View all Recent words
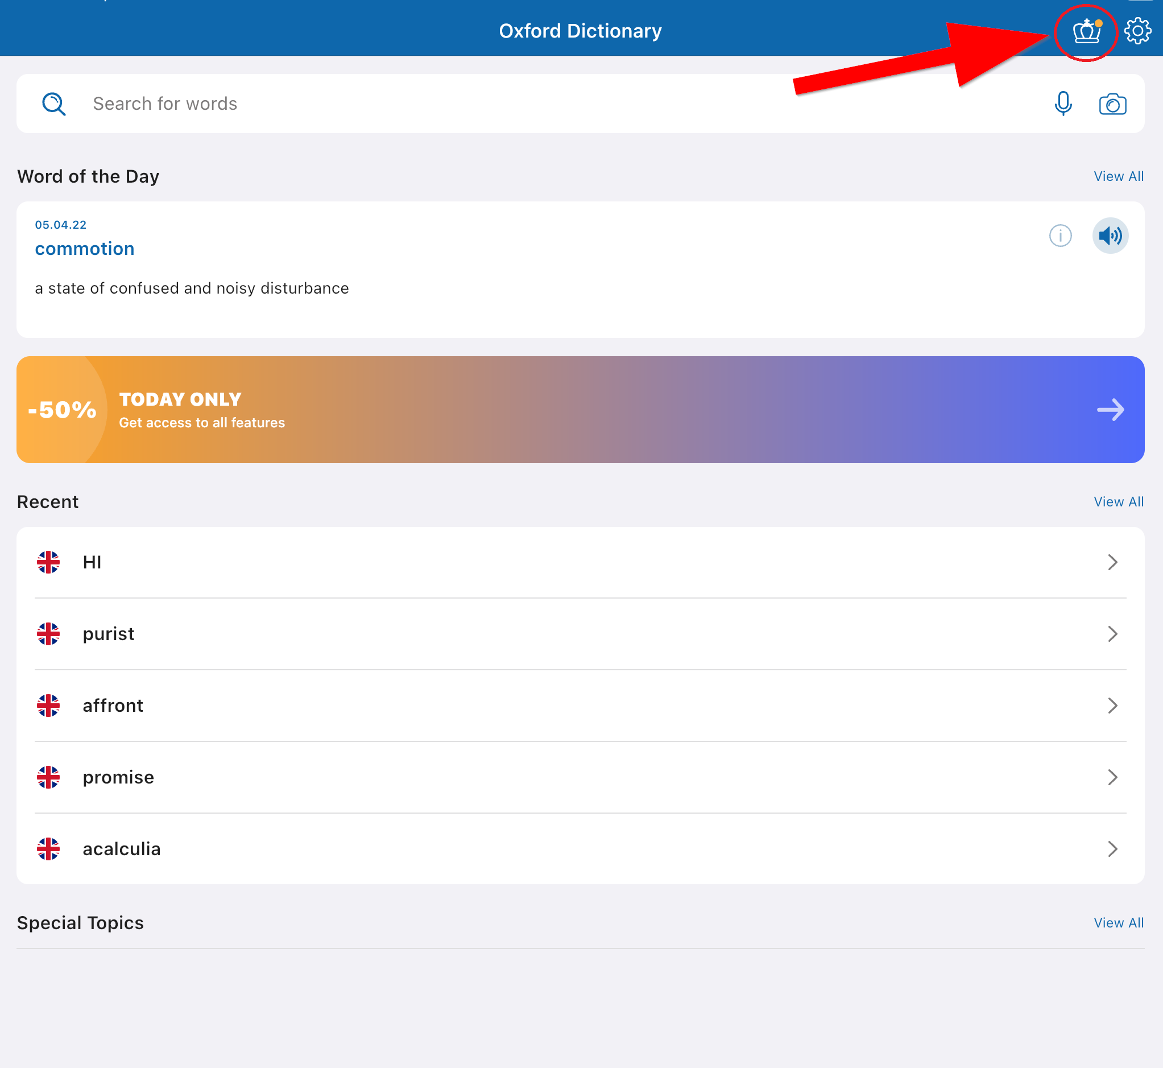 coord(1118,502)
